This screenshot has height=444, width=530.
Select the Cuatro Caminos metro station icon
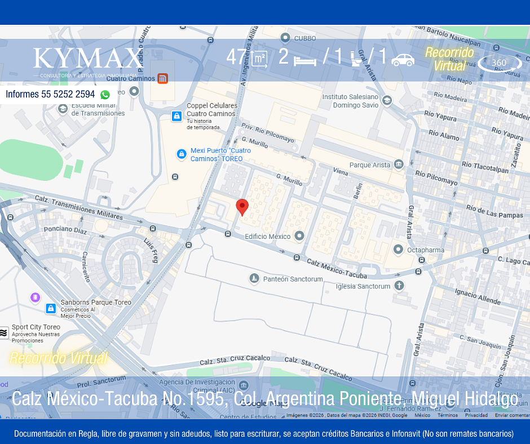[162, 78]
